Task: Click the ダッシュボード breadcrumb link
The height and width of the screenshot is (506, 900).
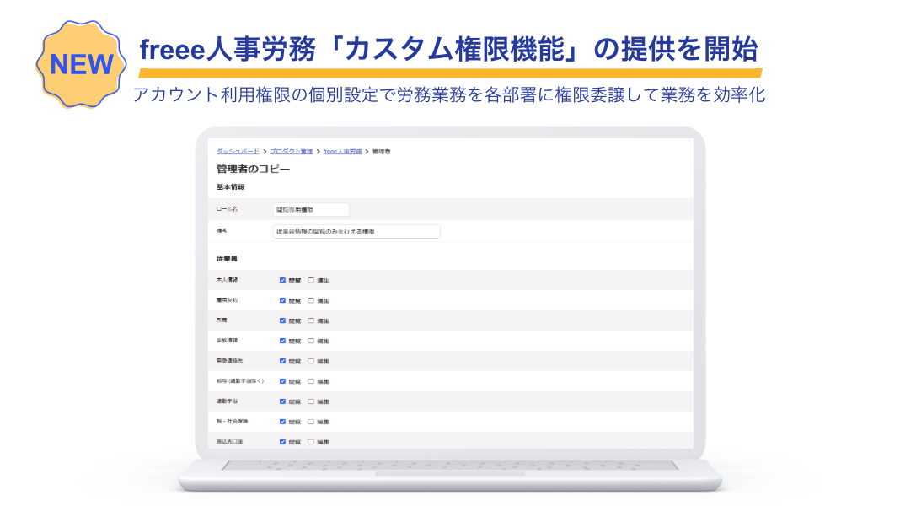Action: pyautogui.click(x=238, y=152)
